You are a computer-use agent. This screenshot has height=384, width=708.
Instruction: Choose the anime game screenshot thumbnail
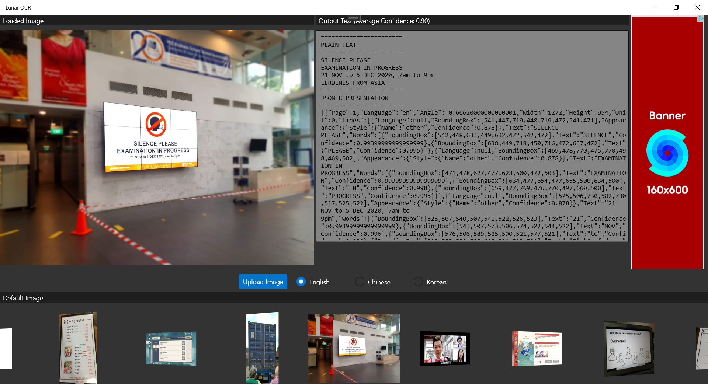(537, 348)
